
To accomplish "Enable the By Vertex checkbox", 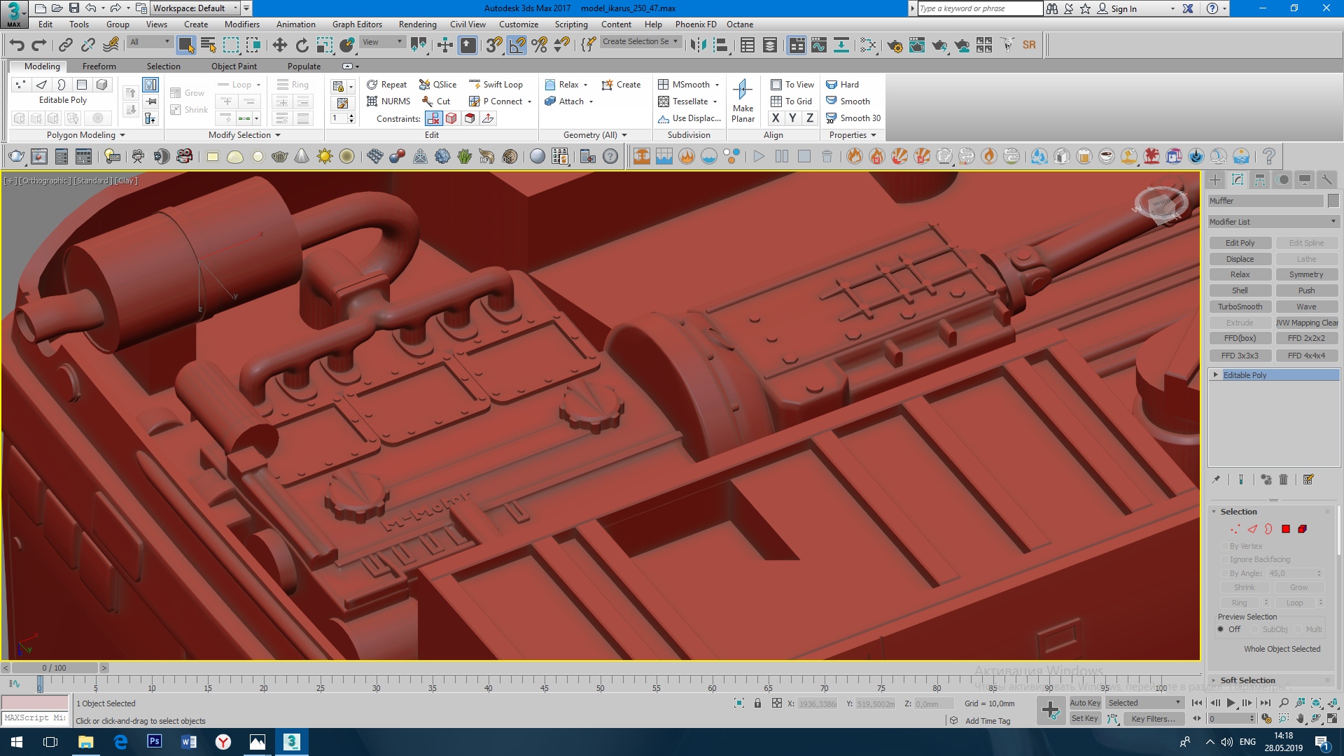I will pos(1225,546).
